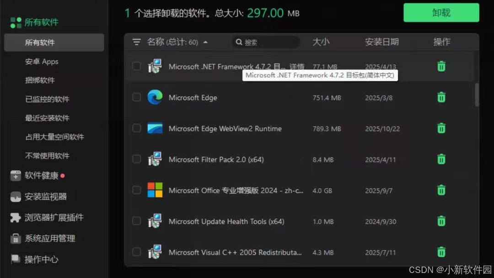Select Microsoft Edge WebView2 Runtime name
The width and height of the screenshot is (494, 278).
225,129
